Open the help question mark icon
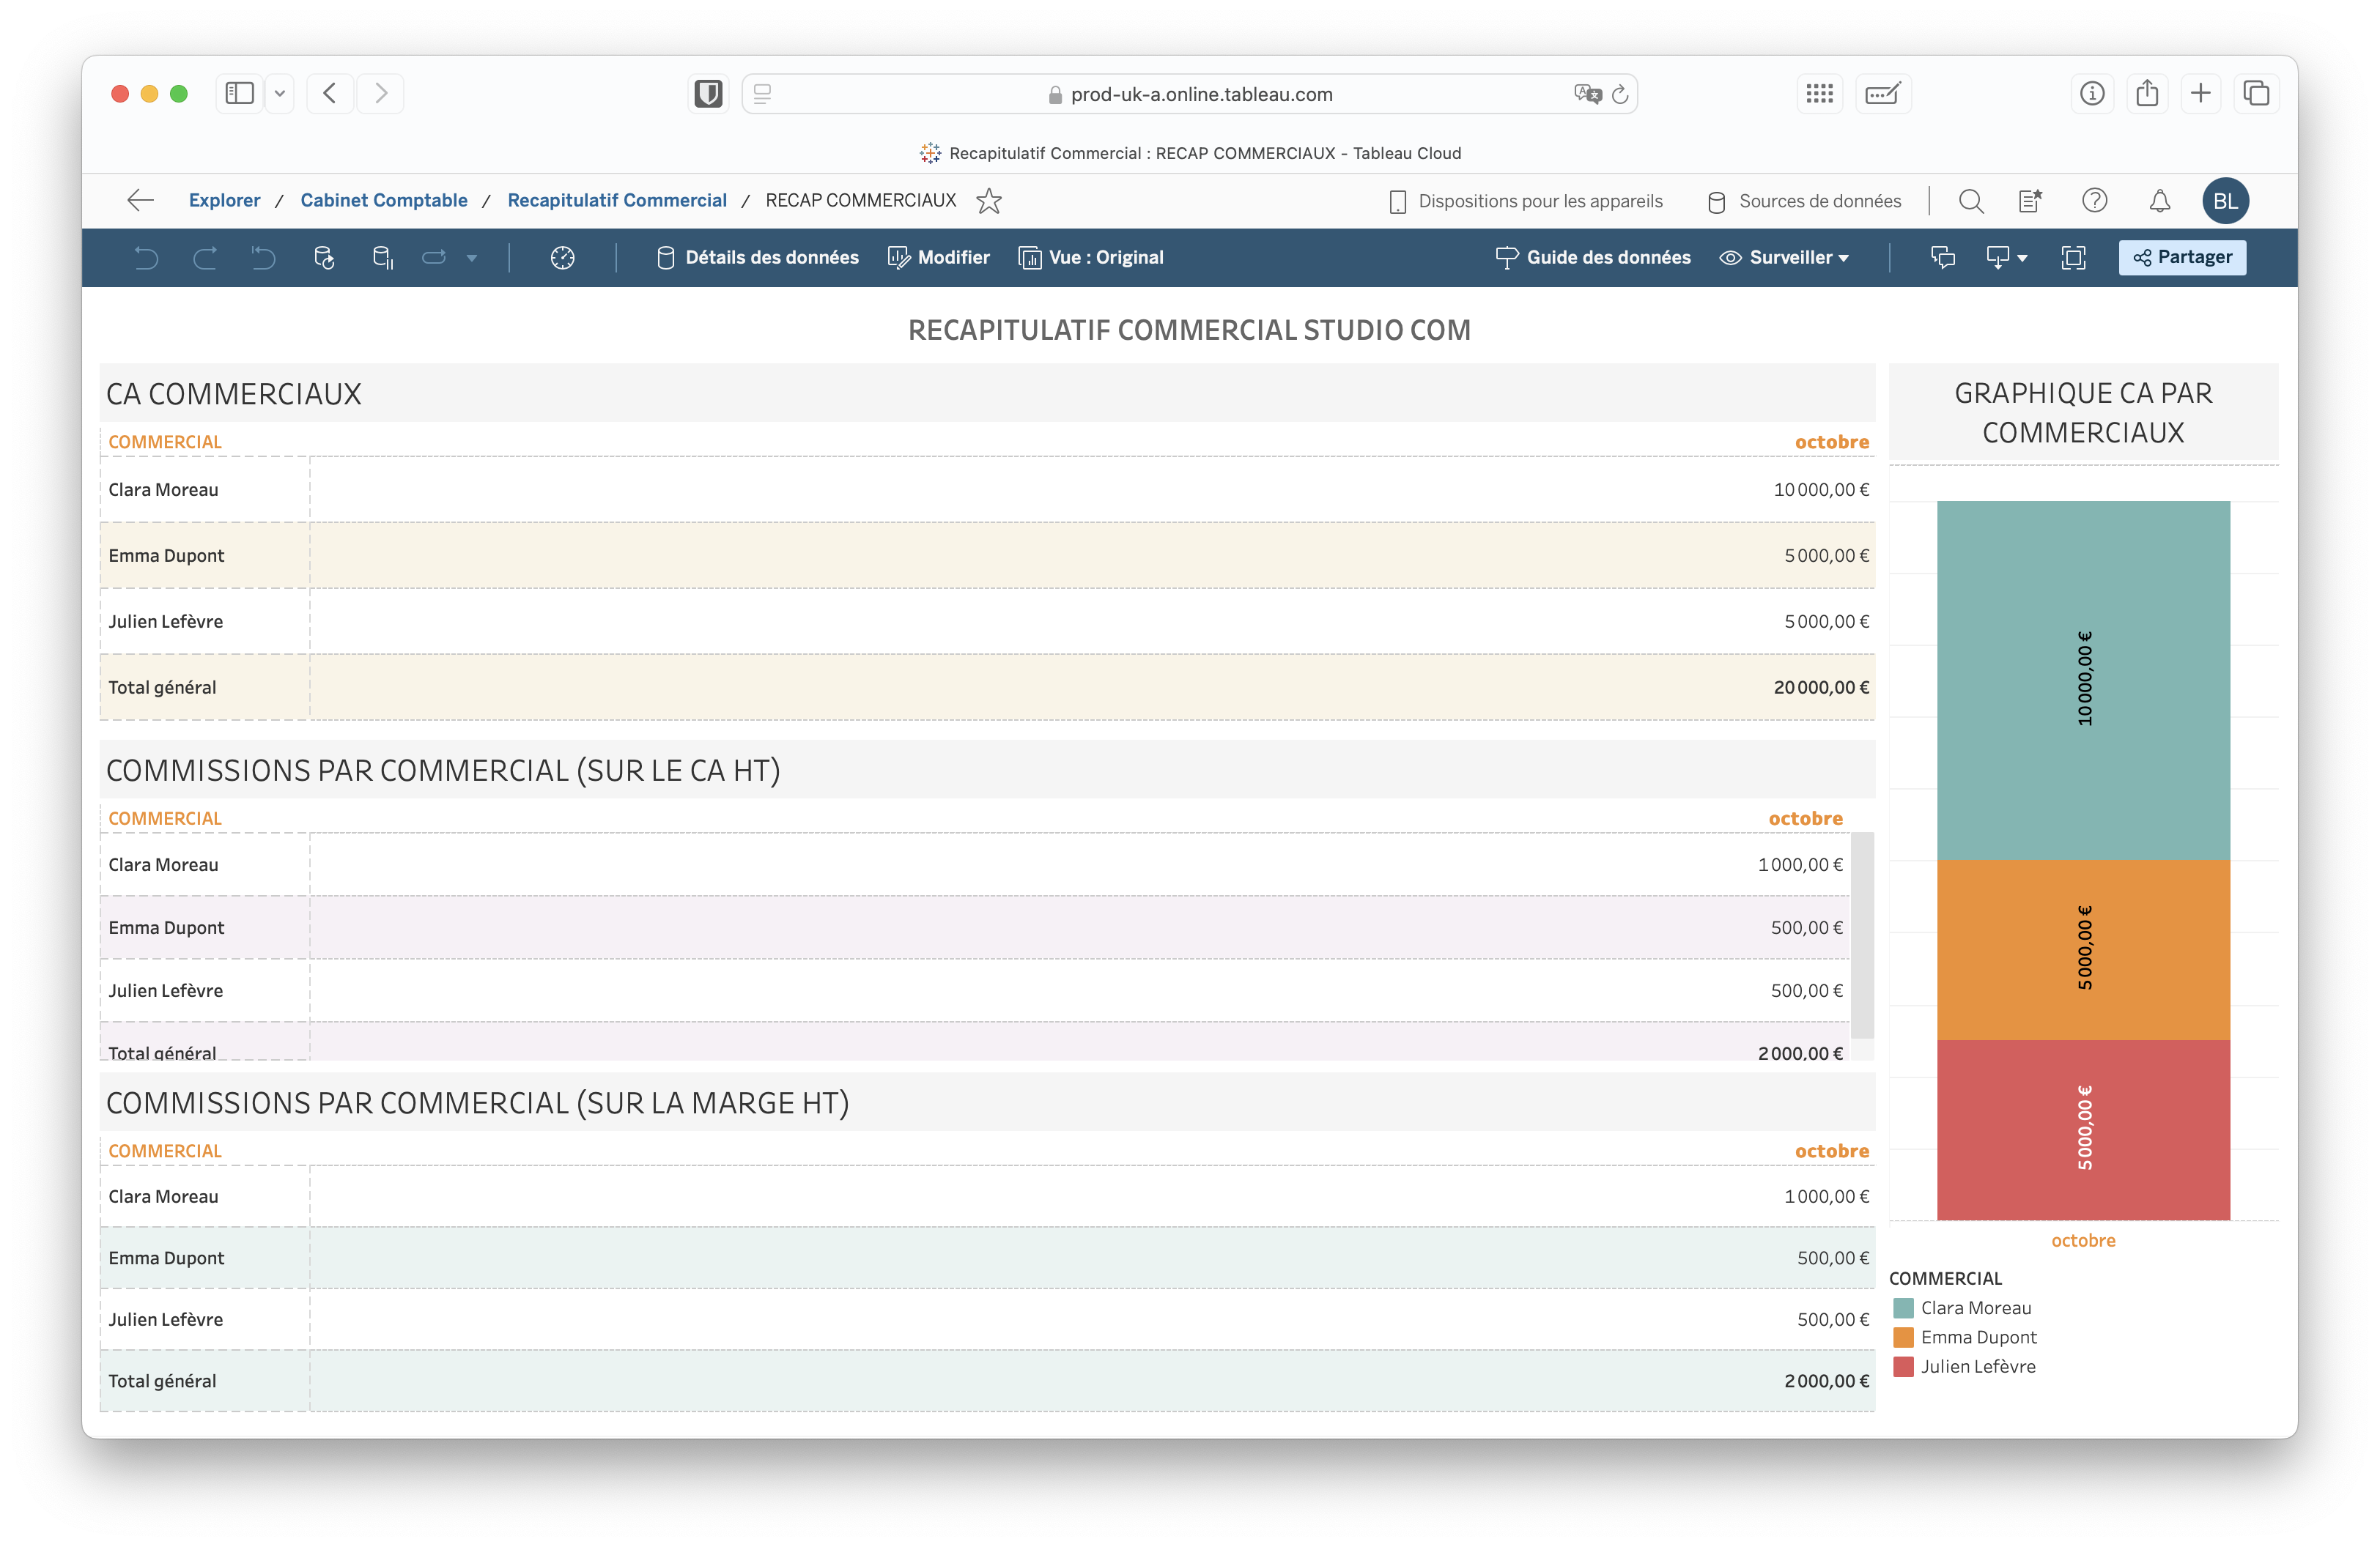This screenshot has width=2380, height=1547. point(2095,201)
